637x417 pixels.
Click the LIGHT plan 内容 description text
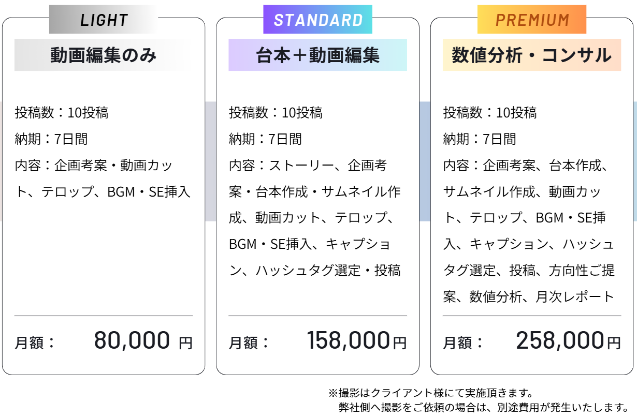(103, 178)
